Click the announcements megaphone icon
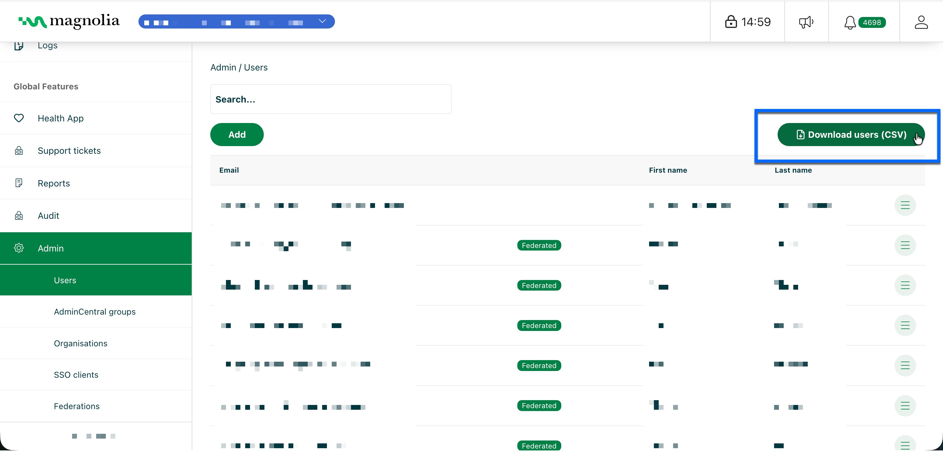 [806, 22]
